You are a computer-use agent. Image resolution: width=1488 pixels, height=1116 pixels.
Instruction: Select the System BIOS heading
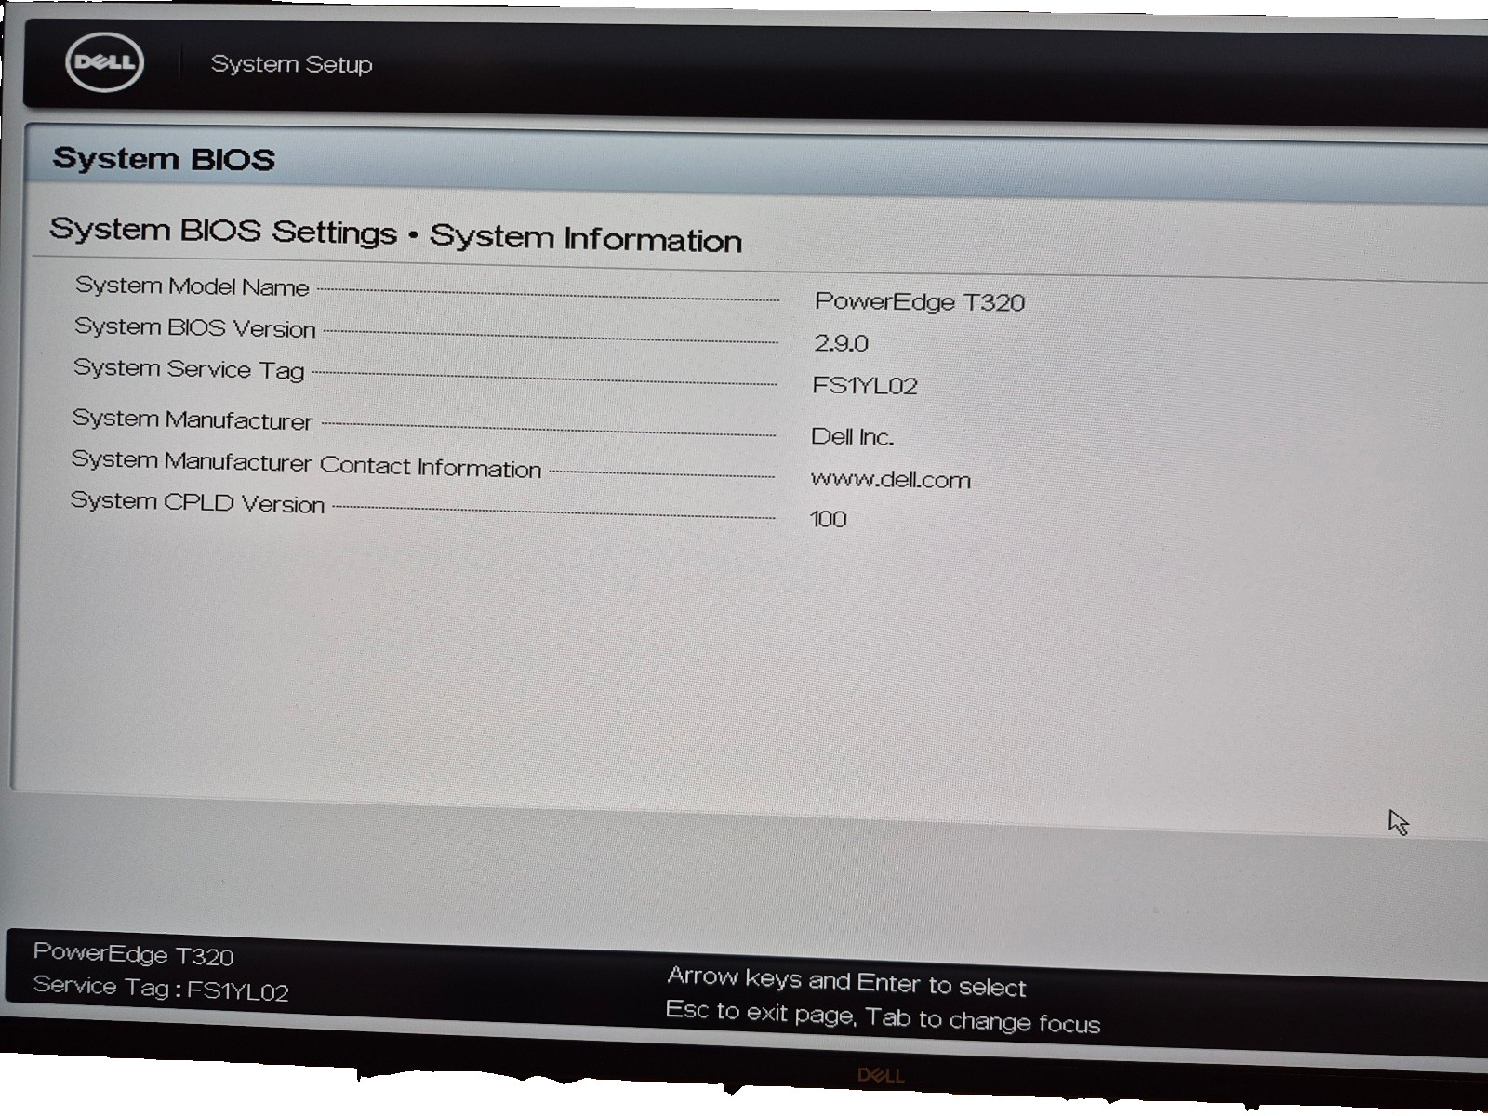(x=164, y=159)
